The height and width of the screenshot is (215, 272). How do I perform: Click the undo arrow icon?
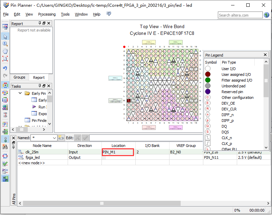point(5,68)
